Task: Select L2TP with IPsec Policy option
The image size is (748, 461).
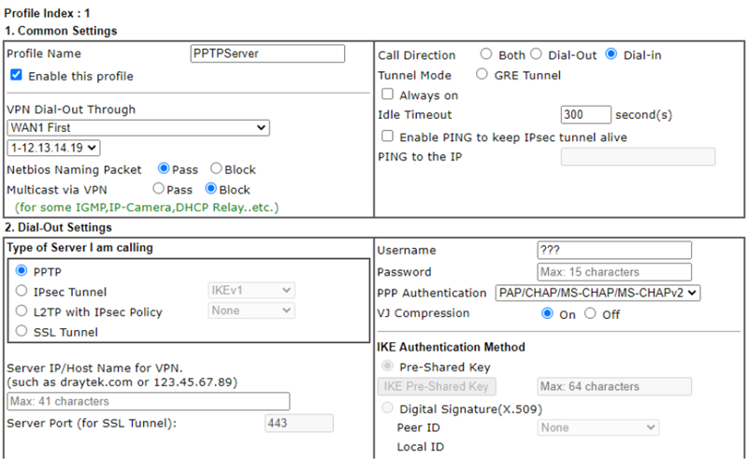Action: 22,311
